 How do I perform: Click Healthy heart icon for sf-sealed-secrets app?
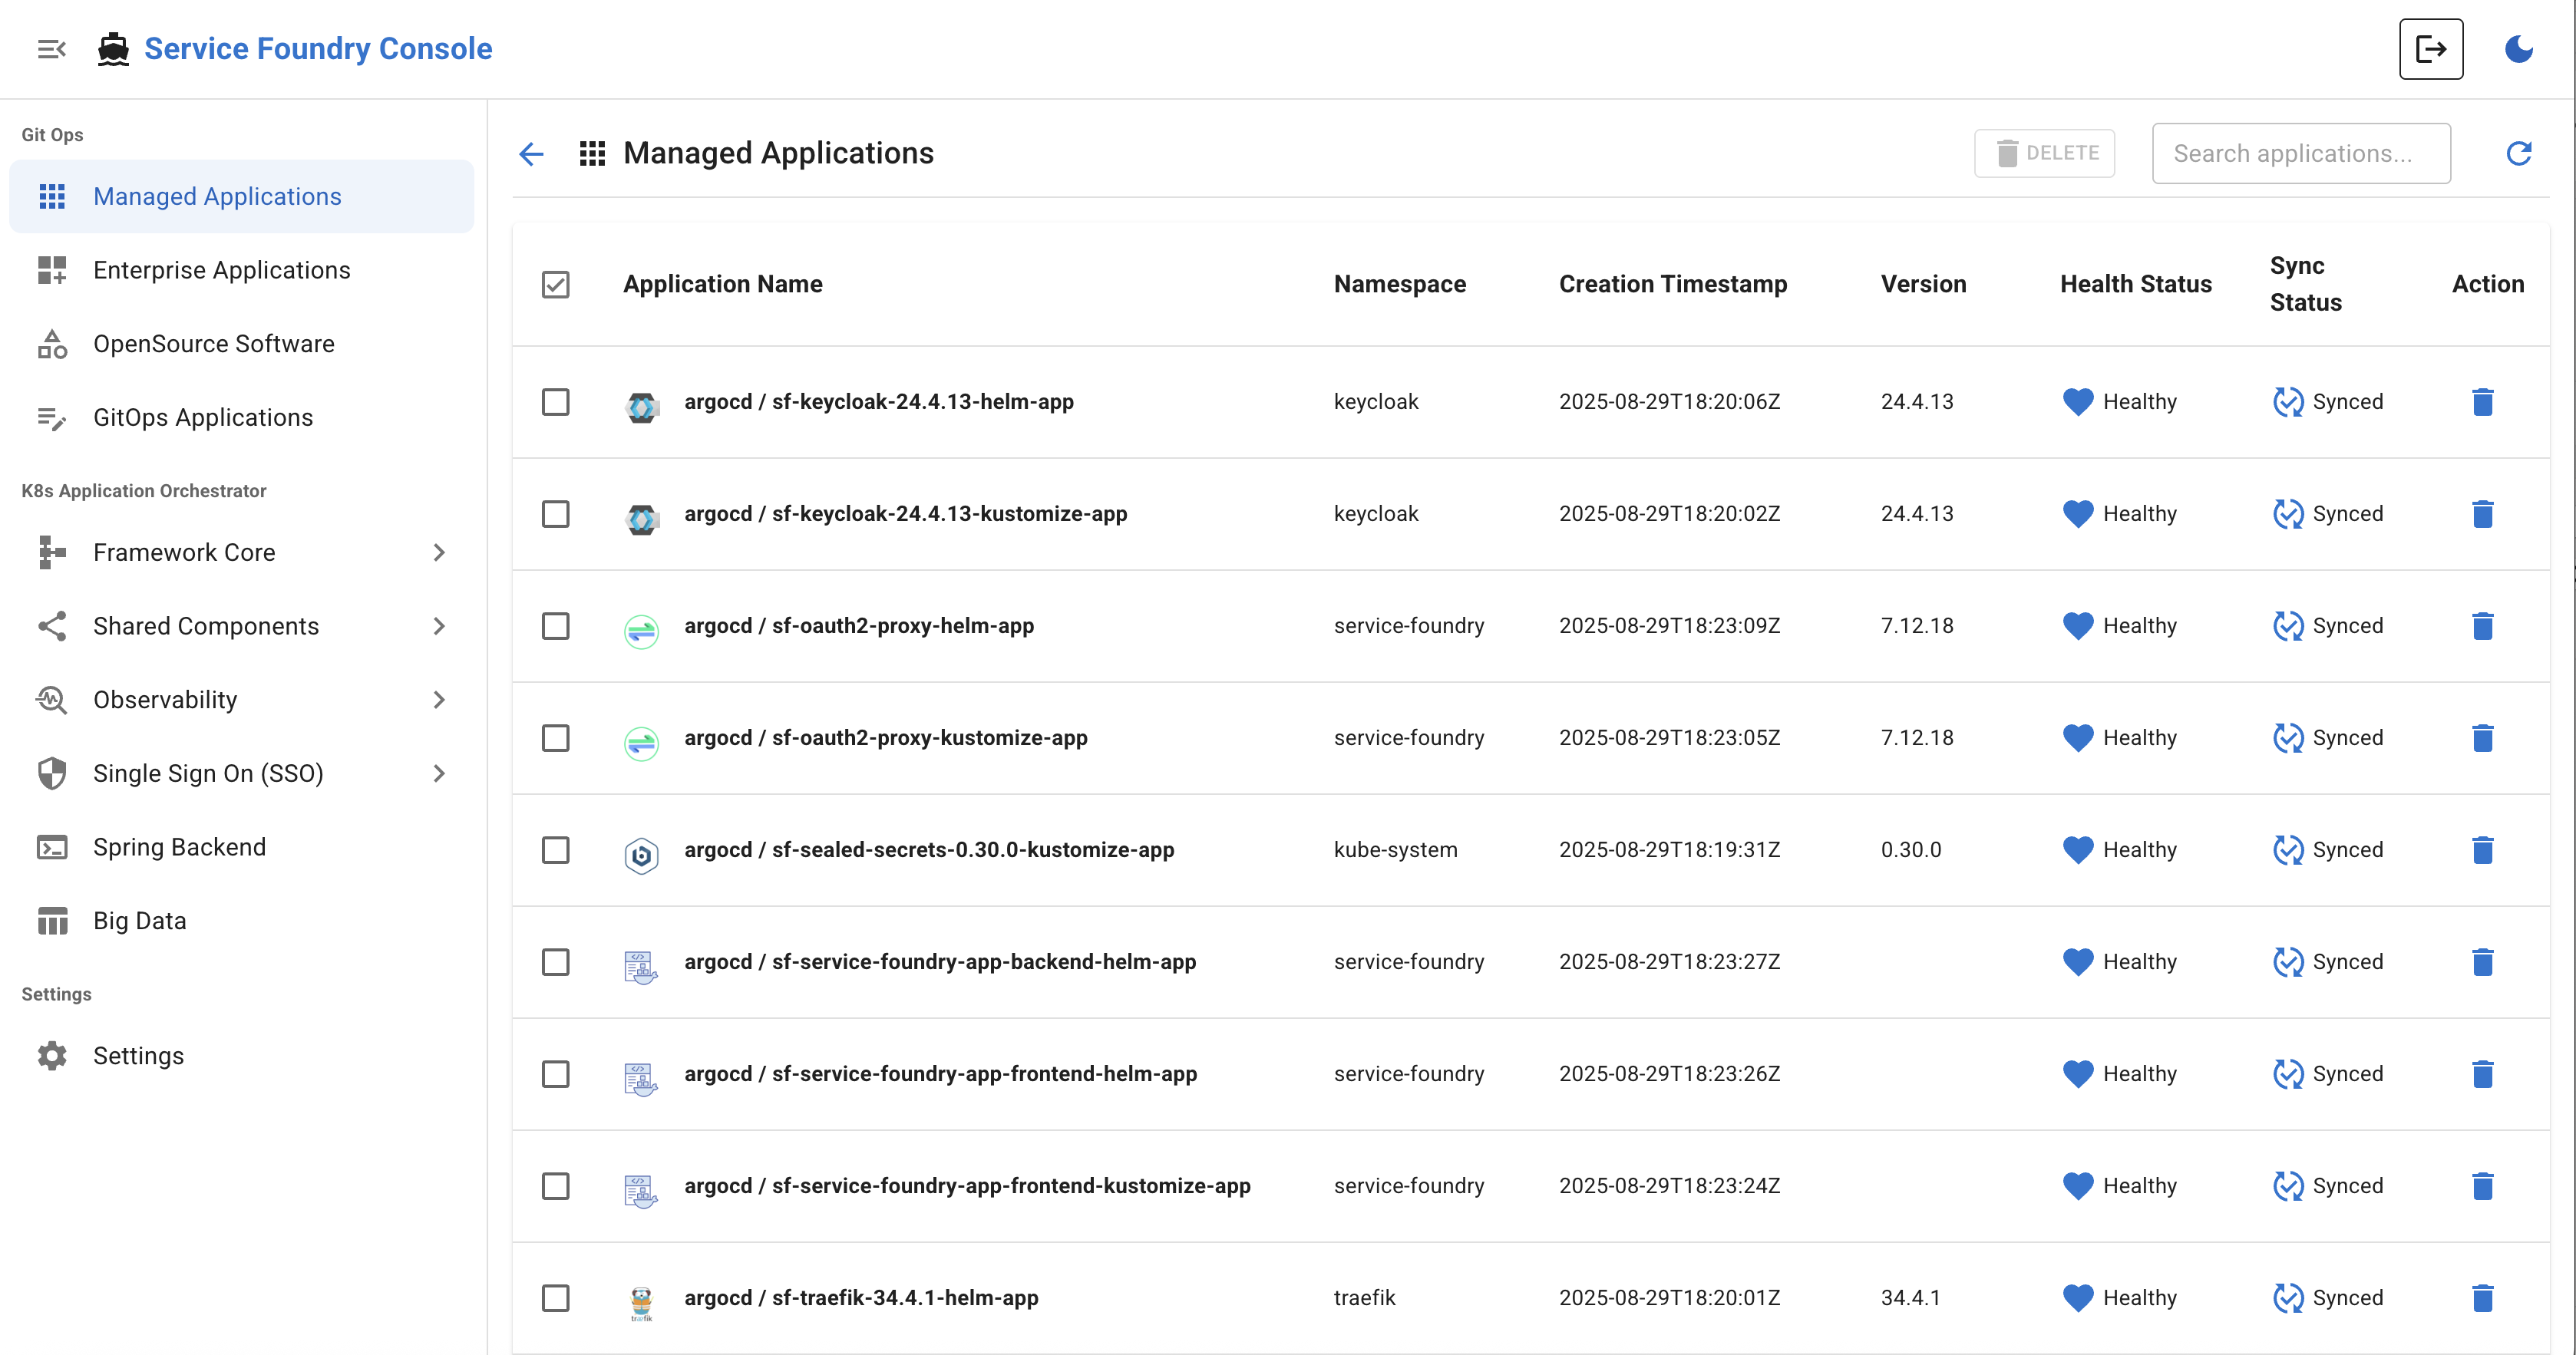click(x=2077, y=849)
